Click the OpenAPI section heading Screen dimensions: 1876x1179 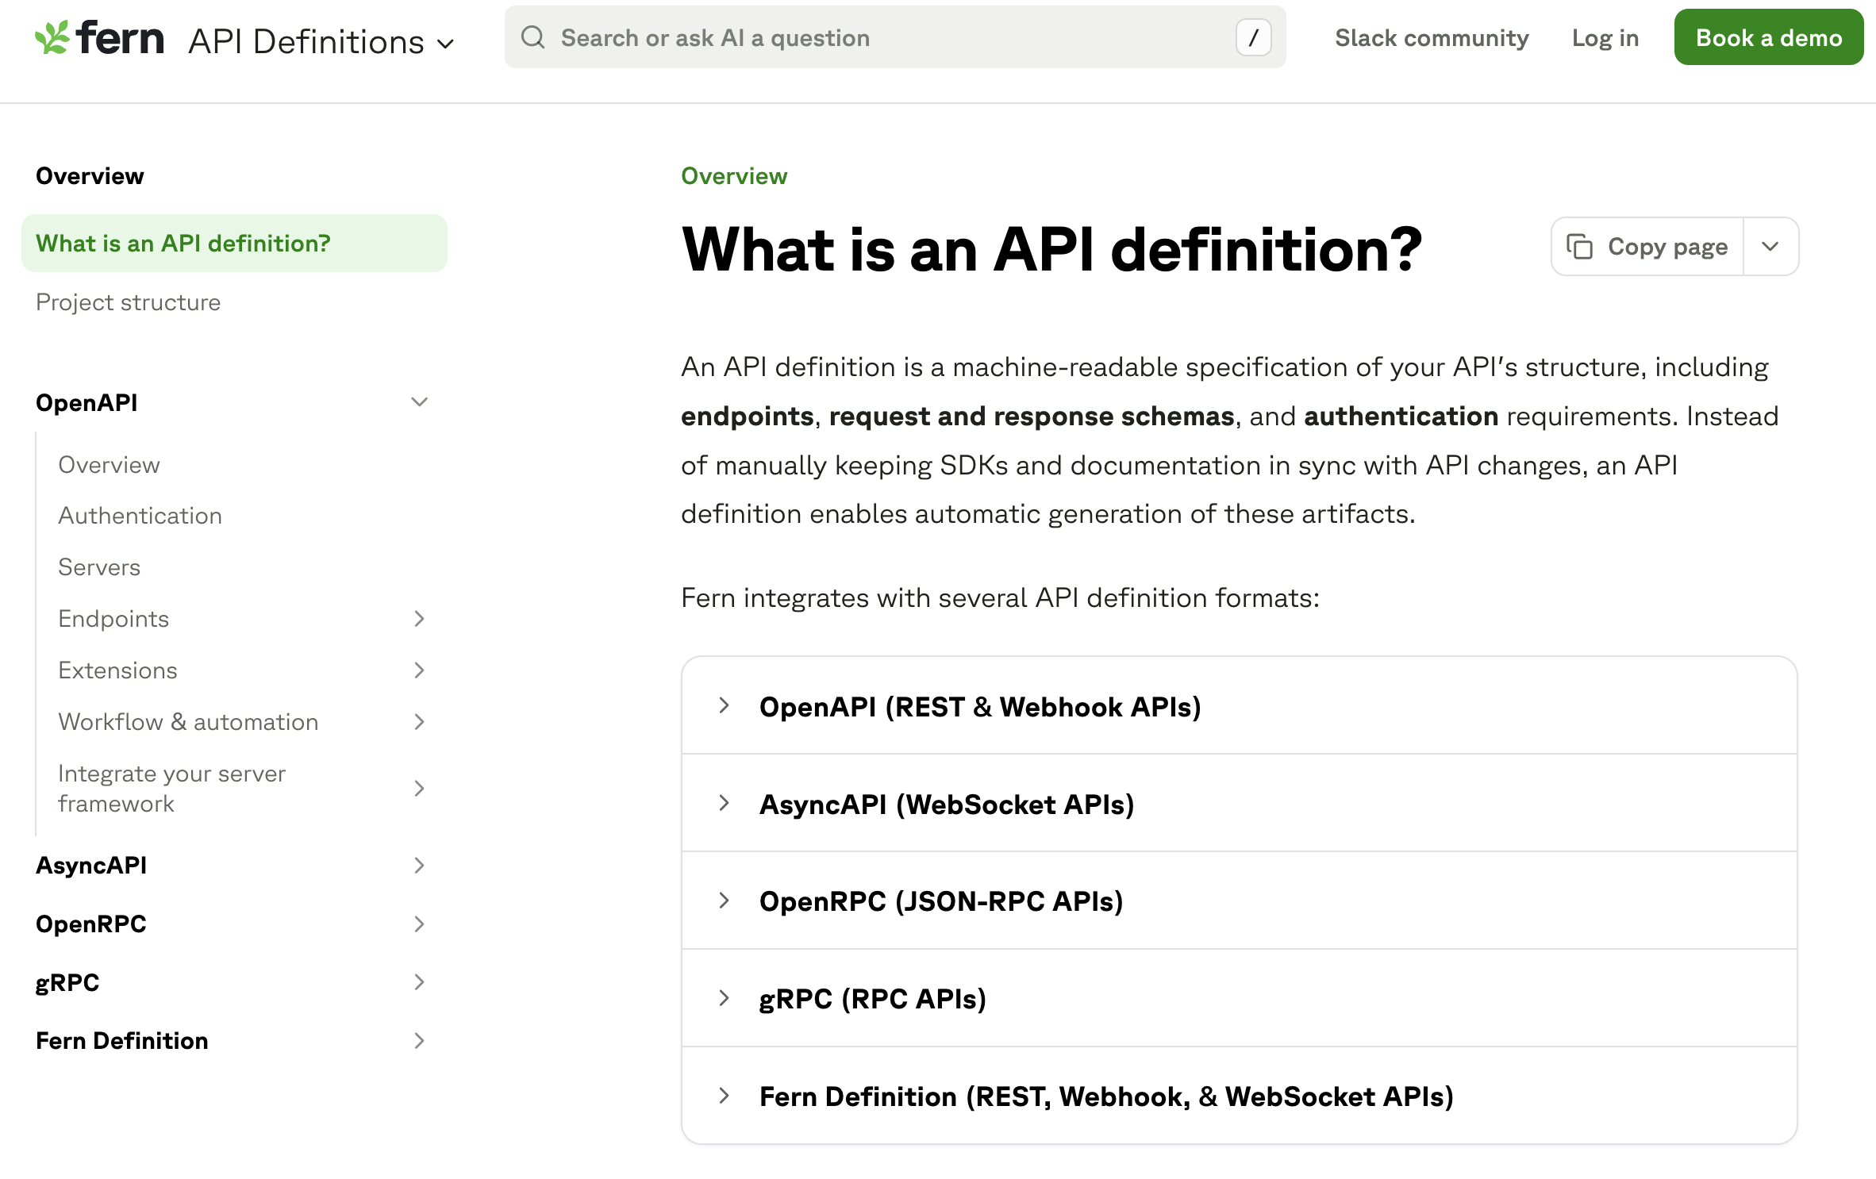point(86,403)
